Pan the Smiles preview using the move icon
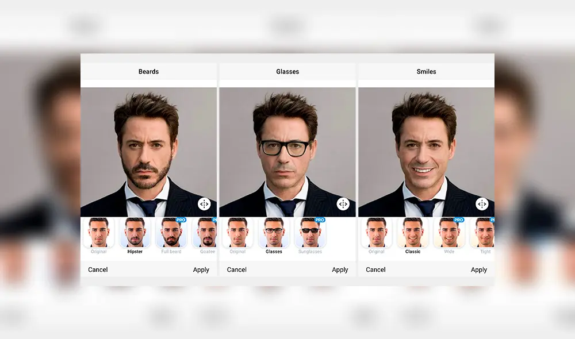 [x=482, y=204]
